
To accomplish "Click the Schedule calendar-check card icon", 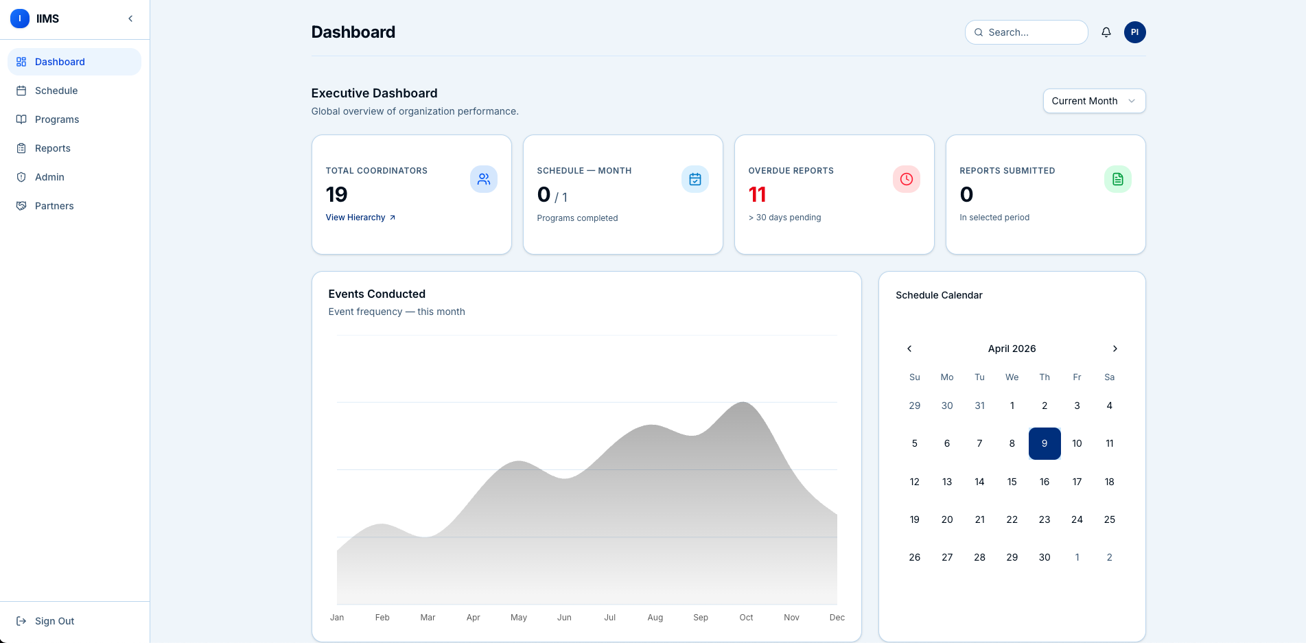I will click(x=695, y=179).
